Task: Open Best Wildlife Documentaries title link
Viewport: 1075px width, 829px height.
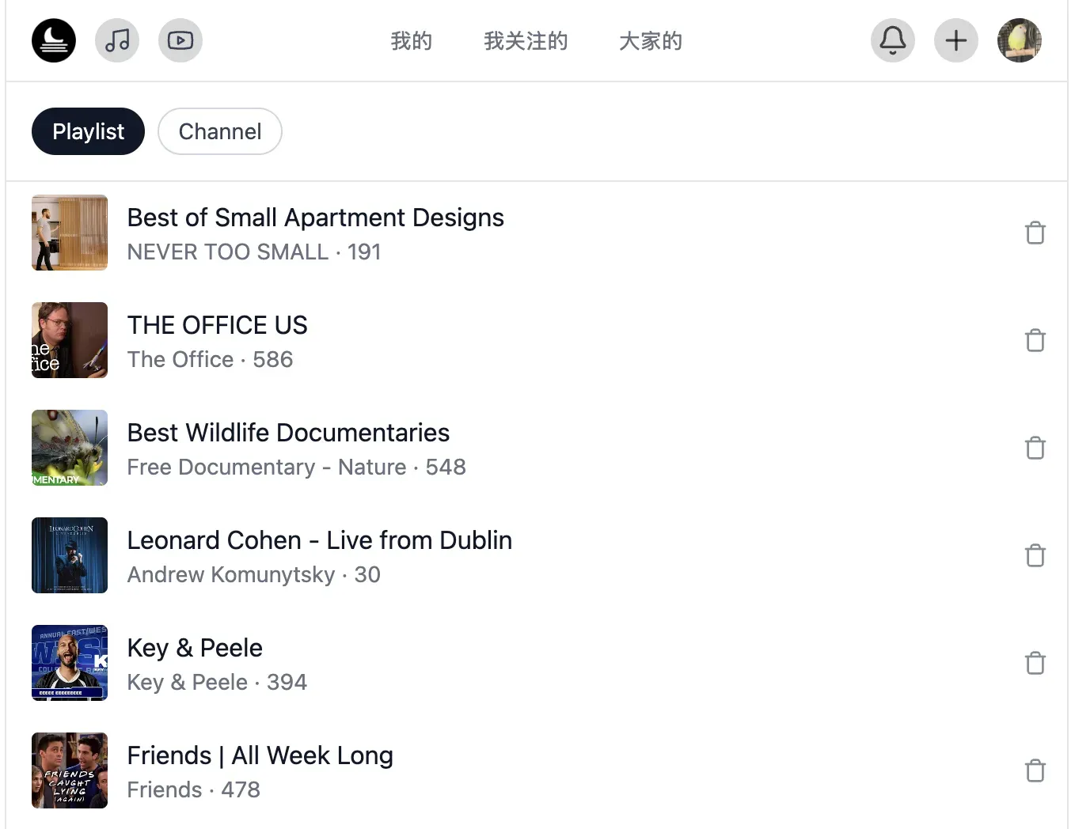Action: click(x=288, y=433)
